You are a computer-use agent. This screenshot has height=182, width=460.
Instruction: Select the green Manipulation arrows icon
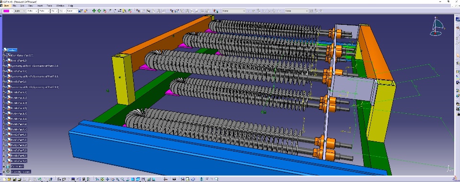tap(94, 11)
